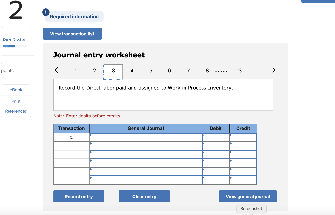Open the View transaction list button
Image resolution: width=335 pixels, height=215 pixels.
tap(72, 34)
